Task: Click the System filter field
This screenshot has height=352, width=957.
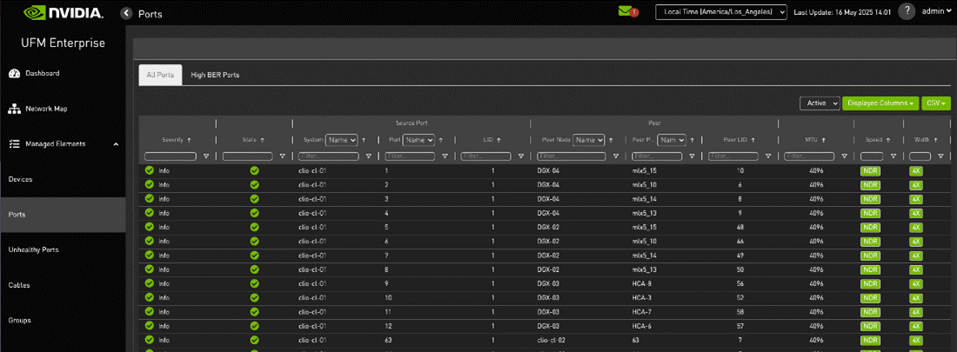Action: point(329,156)
